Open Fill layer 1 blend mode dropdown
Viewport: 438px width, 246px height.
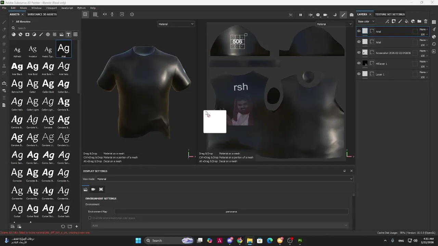pos(424,61)
